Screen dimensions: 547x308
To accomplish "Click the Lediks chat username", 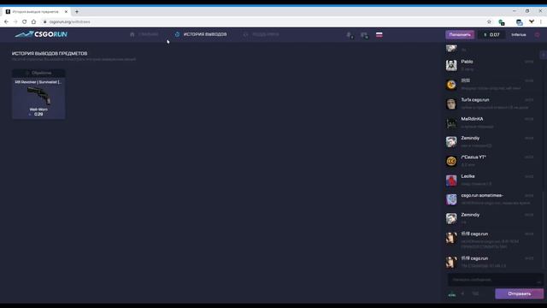I will [x=468, y=176].
